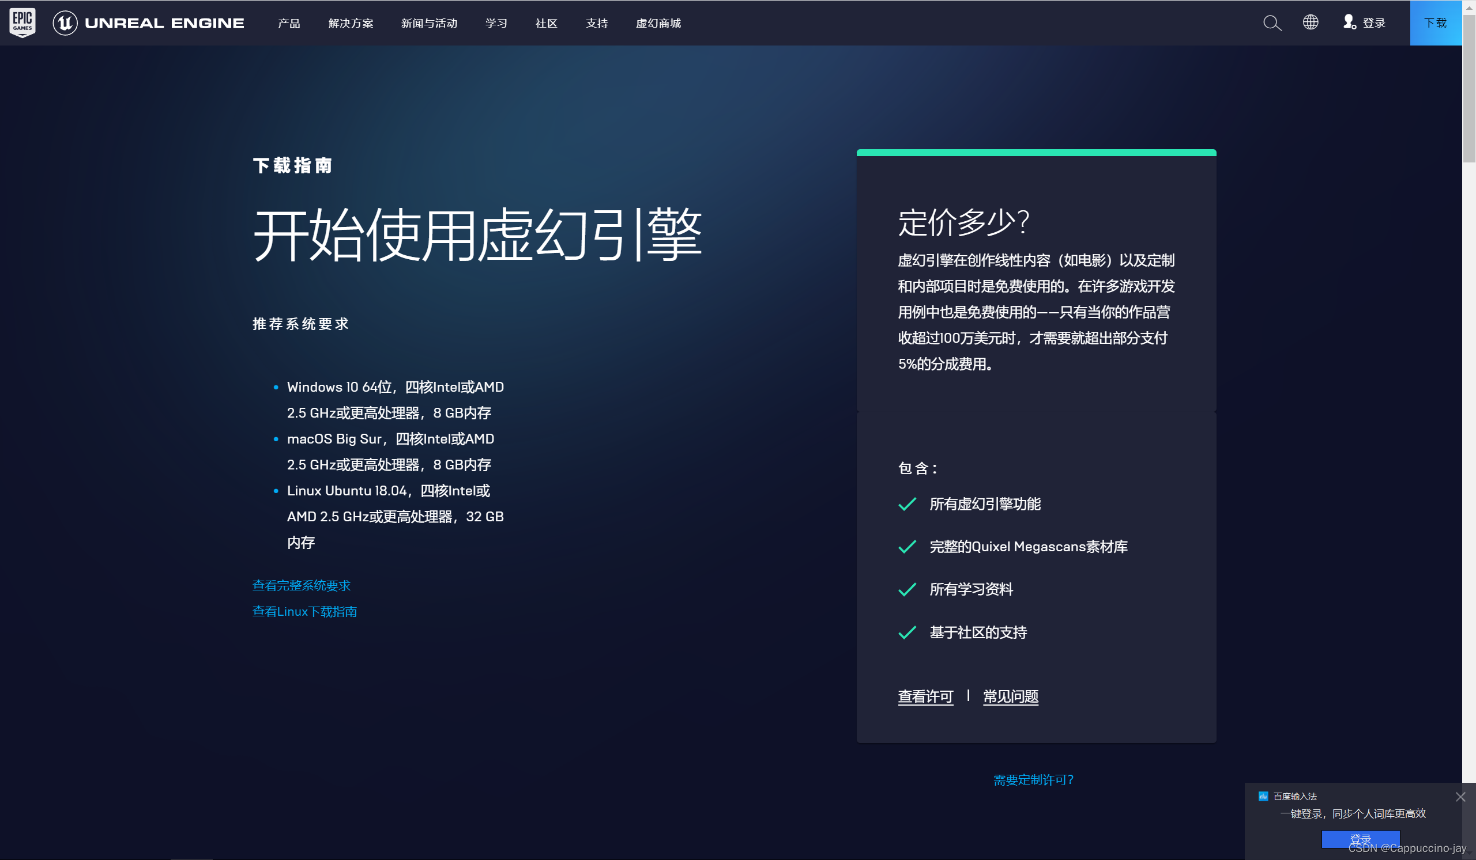The width and height of the screenshot is (1476, 860).
Task: Click the Unreal Engine logo icon
Action: pos(65,23)
